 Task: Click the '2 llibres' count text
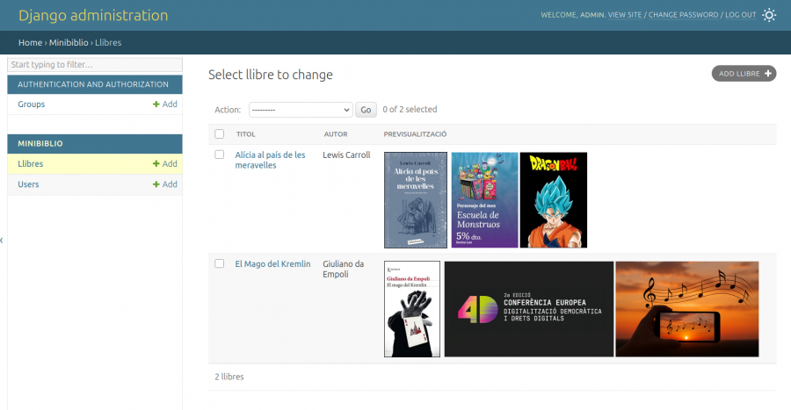tap(229, 377)
